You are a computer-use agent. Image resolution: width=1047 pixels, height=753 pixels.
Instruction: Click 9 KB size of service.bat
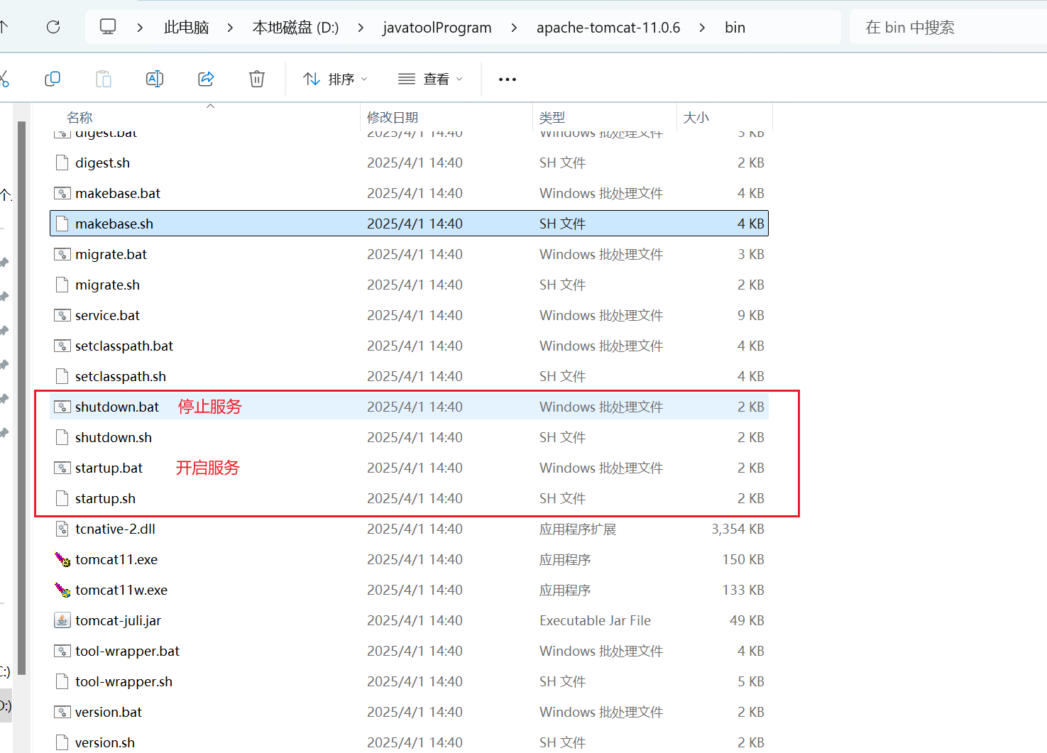click(751, 315)
